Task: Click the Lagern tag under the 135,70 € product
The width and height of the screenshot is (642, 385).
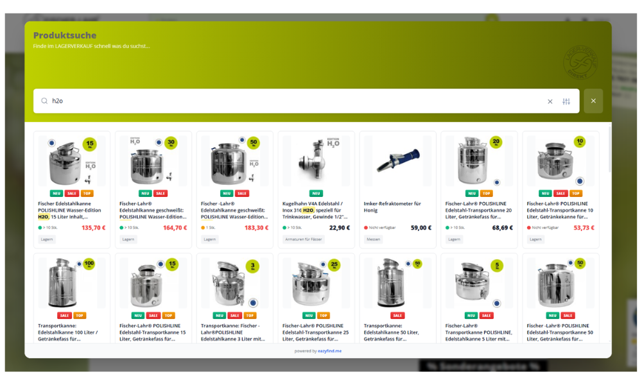Action: pyautogui.click(x=47, y=239)
